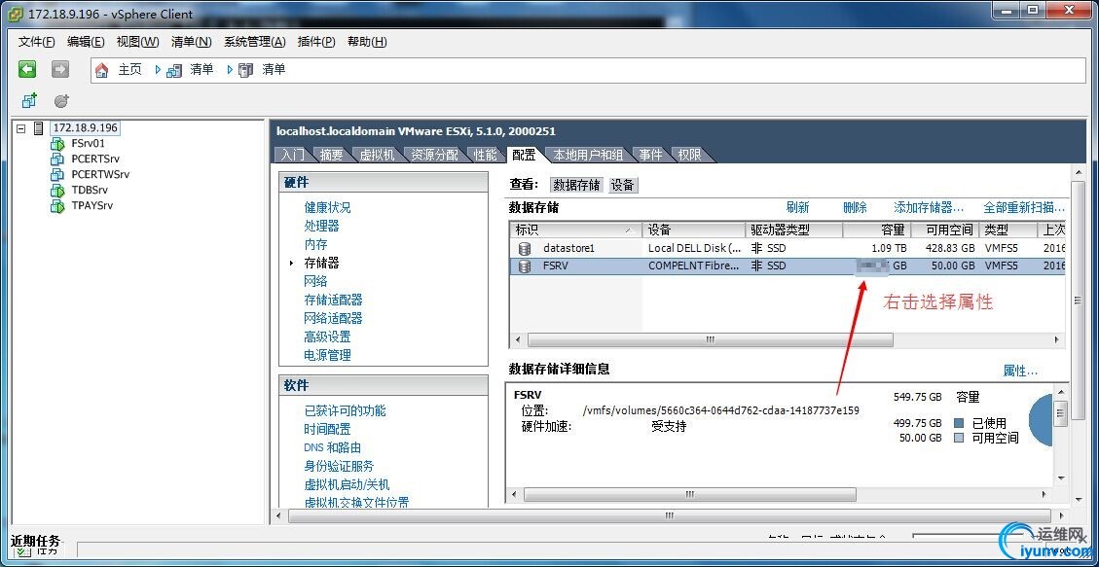Viewport: 1099px width, 567px height.
Task: Click the FSRV datastore disk icon
Action: coord(525,266)
